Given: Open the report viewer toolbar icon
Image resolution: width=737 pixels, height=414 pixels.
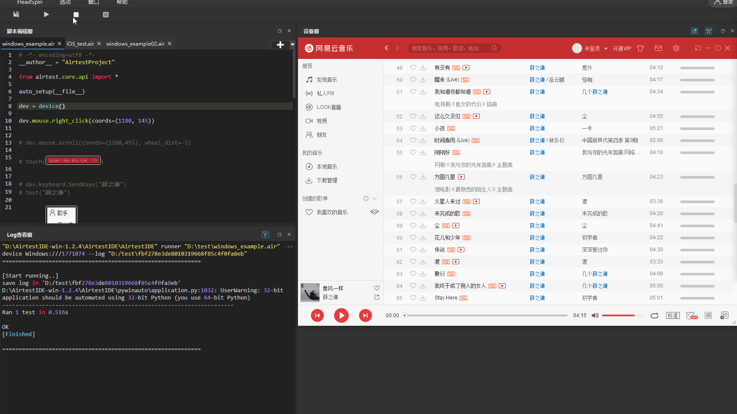Looking at the screenshot, I should (x=106, y=15).
